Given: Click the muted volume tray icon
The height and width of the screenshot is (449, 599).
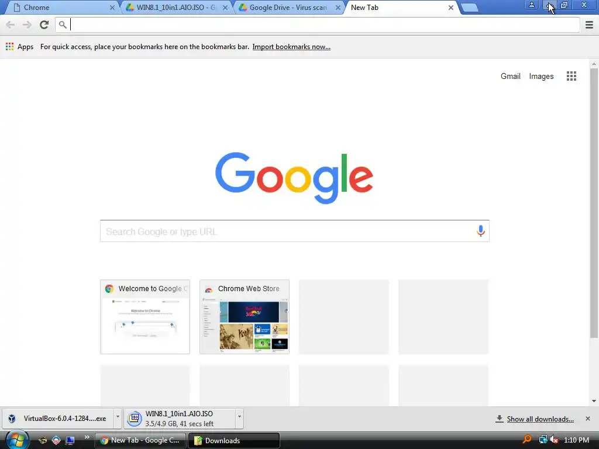Looking at the screenshot, I should click(x=553, y=440).
